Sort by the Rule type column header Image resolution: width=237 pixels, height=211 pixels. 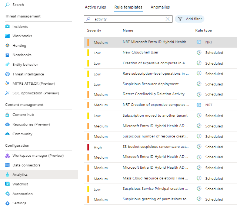[203, 30]
